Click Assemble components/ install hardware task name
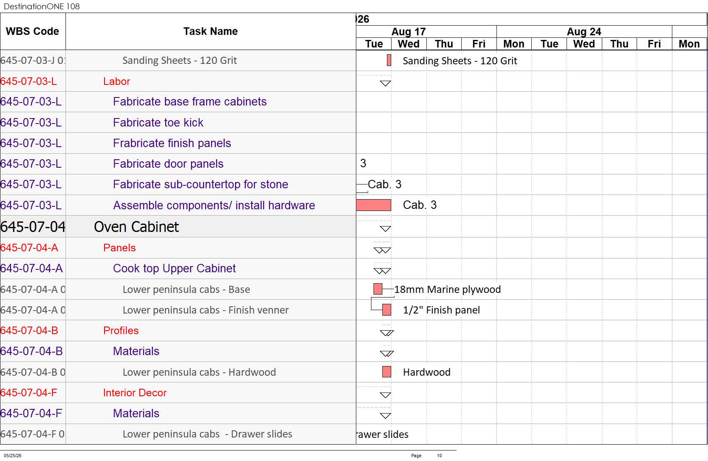This screenshot has height=461, width=708. click(214, 205)
